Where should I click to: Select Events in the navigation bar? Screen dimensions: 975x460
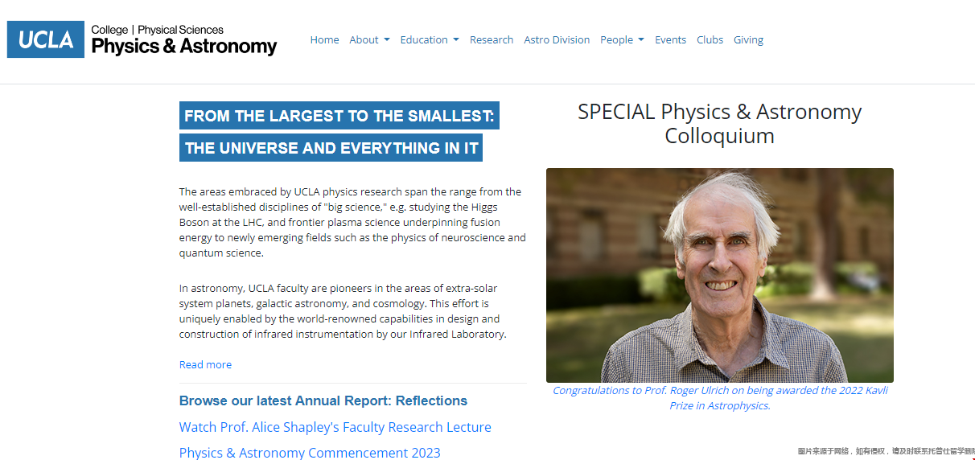tap(670, 39)
